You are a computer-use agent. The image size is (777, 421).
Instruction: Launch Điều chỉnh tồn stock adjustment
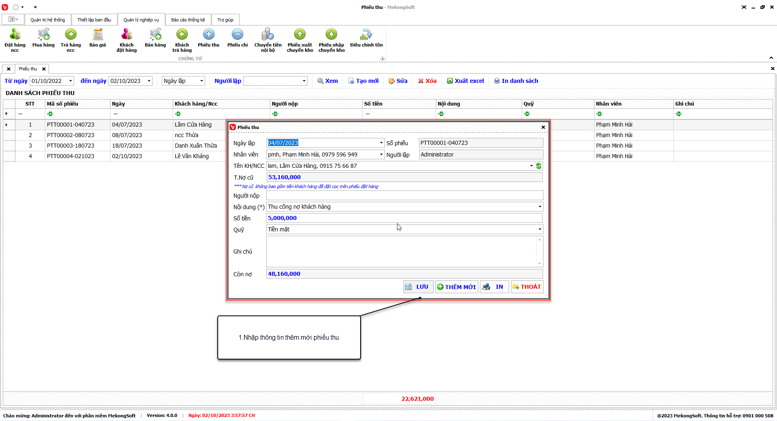coord(366,38)
